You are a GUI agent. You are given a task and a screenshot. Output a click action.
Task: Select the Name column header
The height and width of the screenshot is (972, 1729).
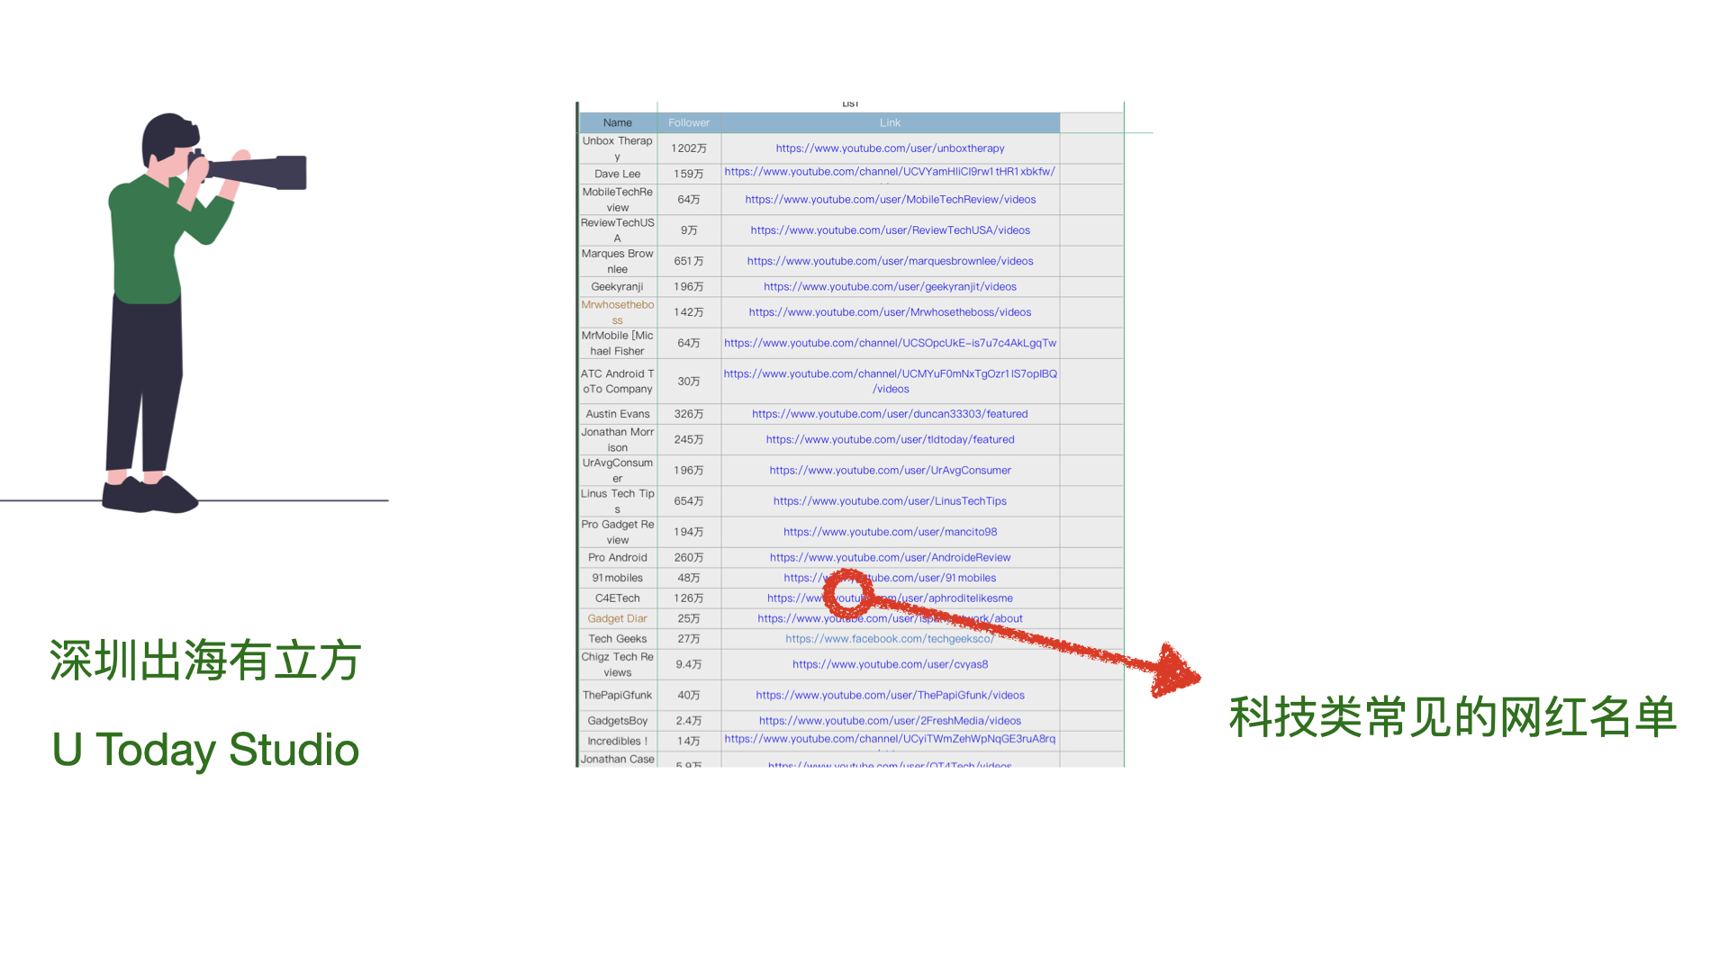618,123
